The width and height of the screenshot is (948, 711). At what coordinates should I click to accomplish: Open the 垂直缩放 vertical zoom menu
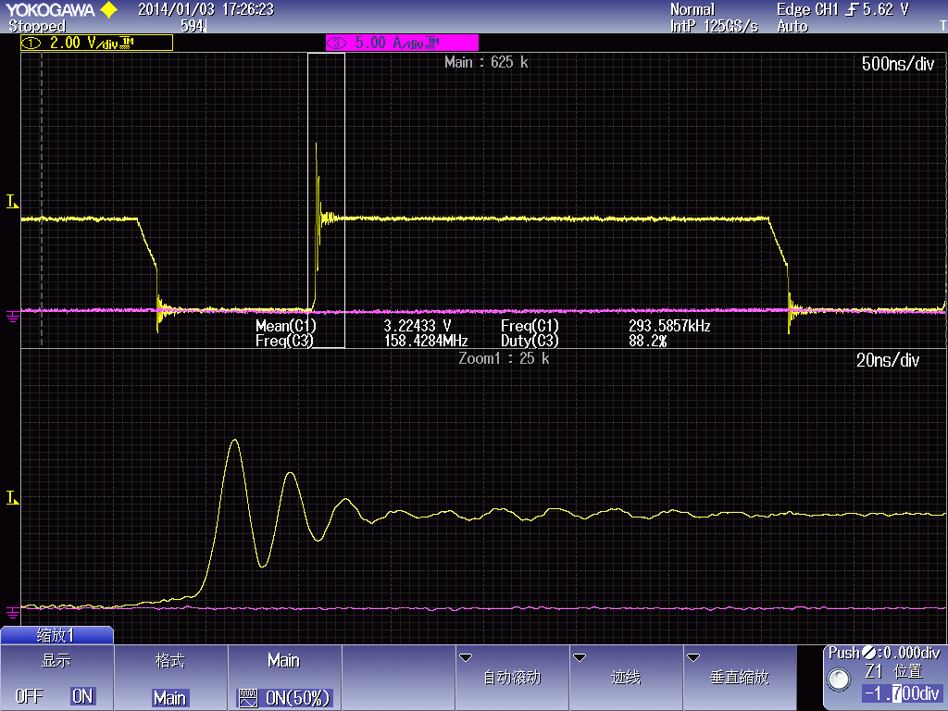pyautogui.click(x=740, y=678)
